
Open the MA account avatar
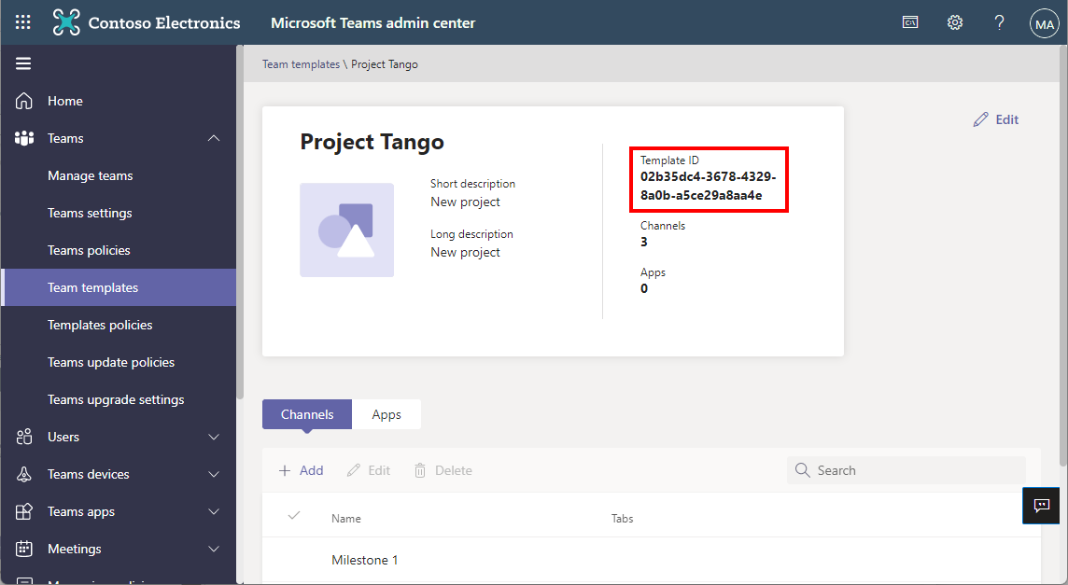(x=1044, y=23)
